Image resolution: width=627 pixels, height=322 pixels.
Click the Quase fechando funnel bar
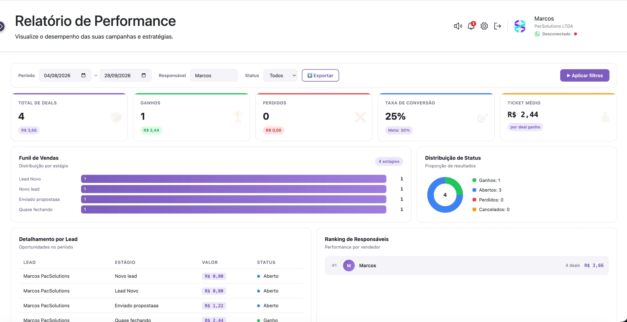tap(234, 209)
